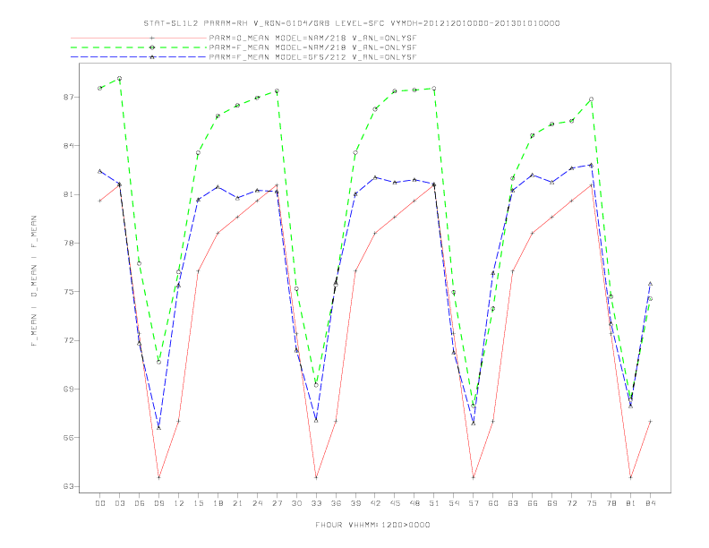
Task: Click the x-axis forecast hour label 00
Action: click(100, 503)
